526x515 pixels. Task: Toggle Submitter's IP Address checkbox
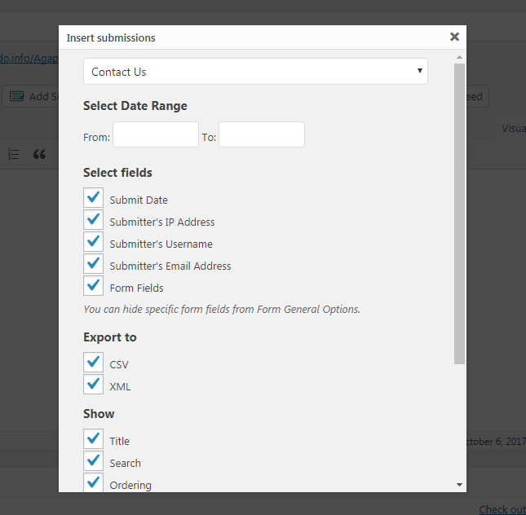(93, 220)
